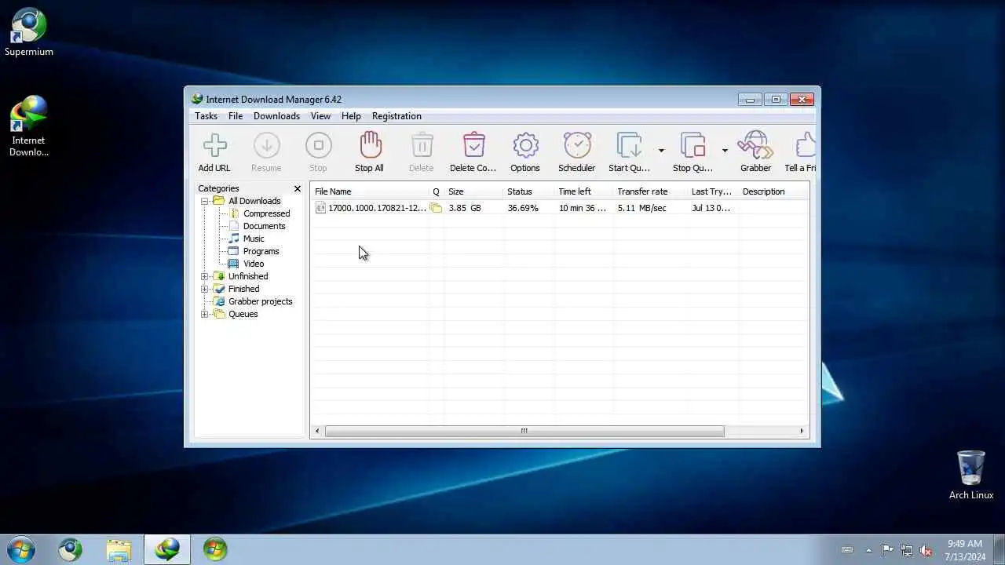
Task: Select the Music category
Action: tap(254, 239)
